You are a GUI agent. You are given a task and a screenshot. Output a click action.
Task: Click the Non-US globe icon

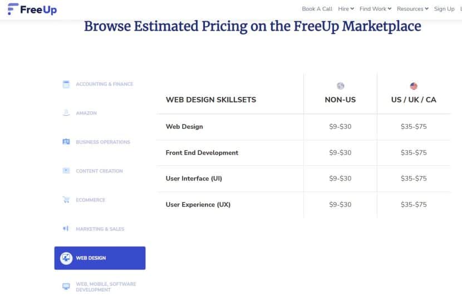pyautogui.click(x=340, y=86)
